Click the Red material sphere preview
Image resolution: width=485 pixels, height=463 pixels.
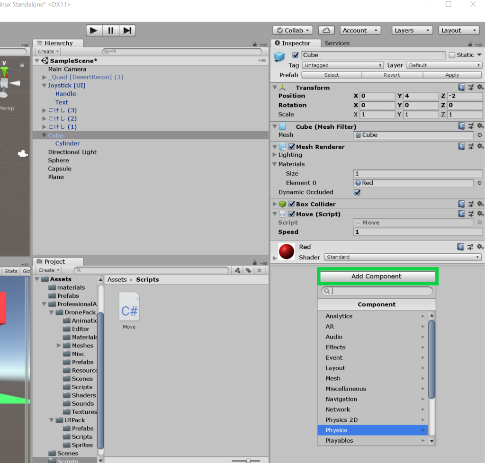pyautogui.click(x=287, y=251)
